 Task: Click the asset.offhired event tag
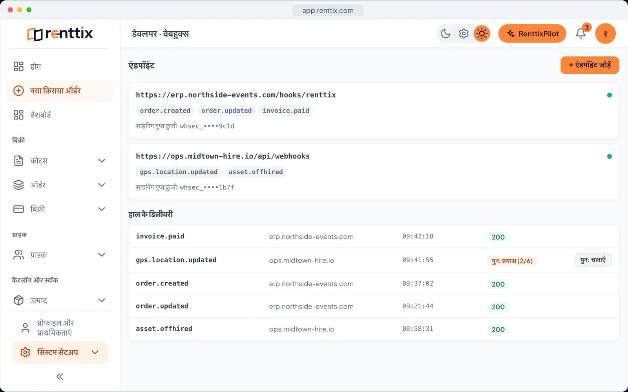pos(256,172)
